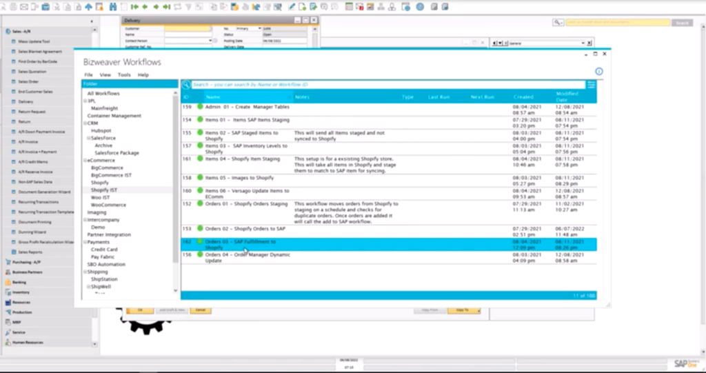Go to next record green arrow

pyautogui.click(x=156, y=7)
